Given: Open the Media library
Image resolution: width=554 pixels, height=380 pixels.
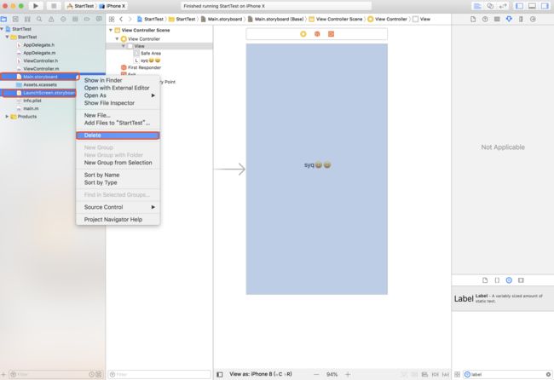Looking at the screenshot, I should point(521,280).
